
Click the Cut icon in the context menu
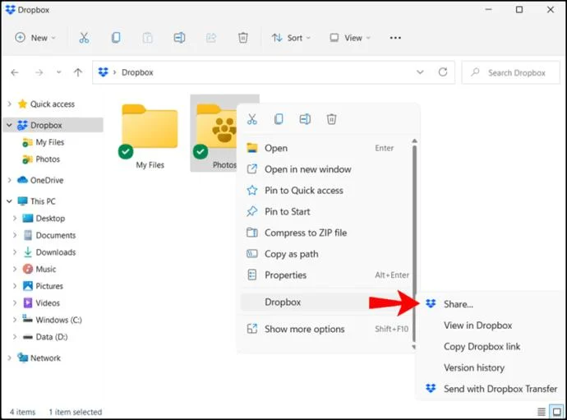(x=252, y=119)
